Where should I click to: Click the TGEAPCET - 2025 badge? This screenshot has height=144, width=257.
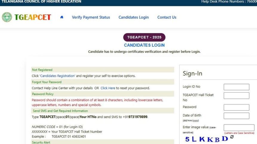144,37
